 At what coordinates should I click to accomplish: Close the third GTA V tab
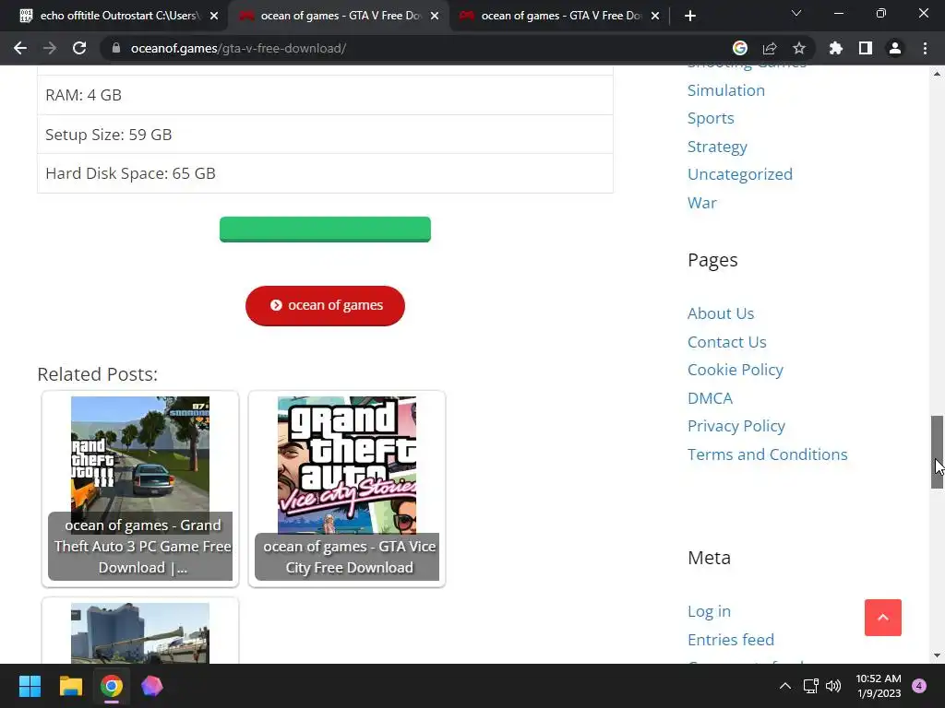click(x=655, y=16)
